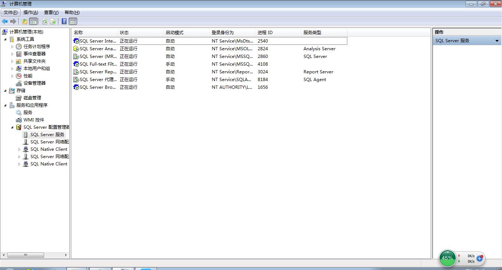Click the up one level folder icon
This screenshot has height=270, width=502.
pyautogui.click(x=24, y=21)
